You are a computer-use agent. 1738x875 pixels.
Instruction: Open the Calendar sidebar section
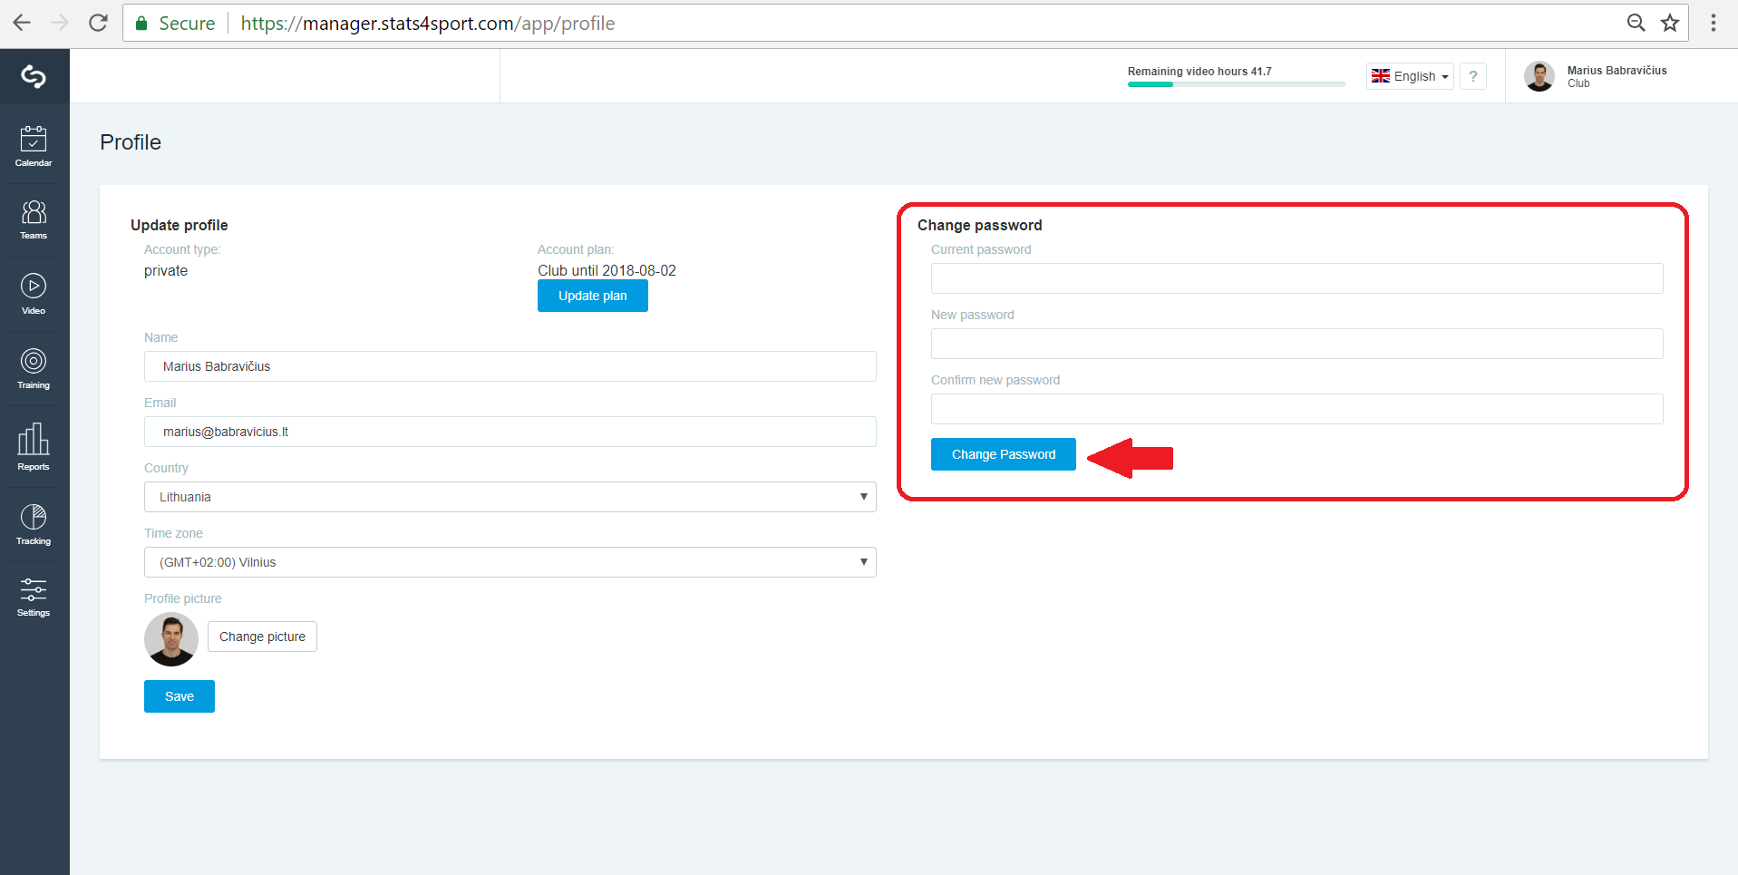(x=34, y=147)
